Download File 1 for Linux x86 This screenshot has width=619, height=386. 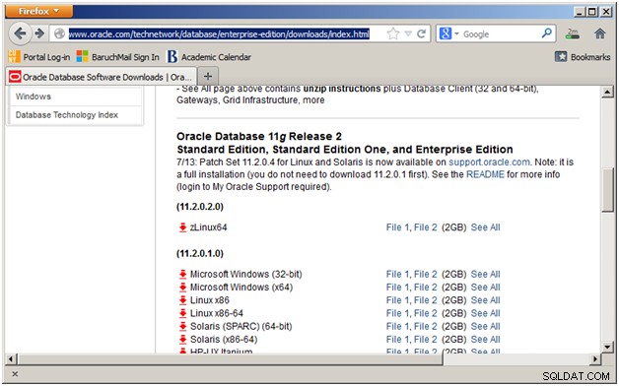[x=397, y=300]
